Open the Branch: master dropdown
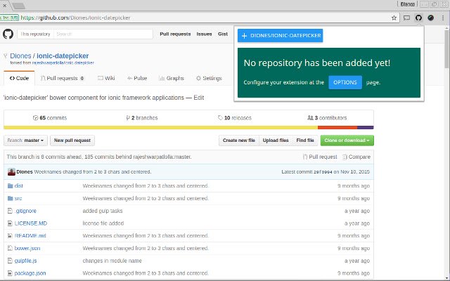Screen dimensions: 450x281 coord(26,140)
